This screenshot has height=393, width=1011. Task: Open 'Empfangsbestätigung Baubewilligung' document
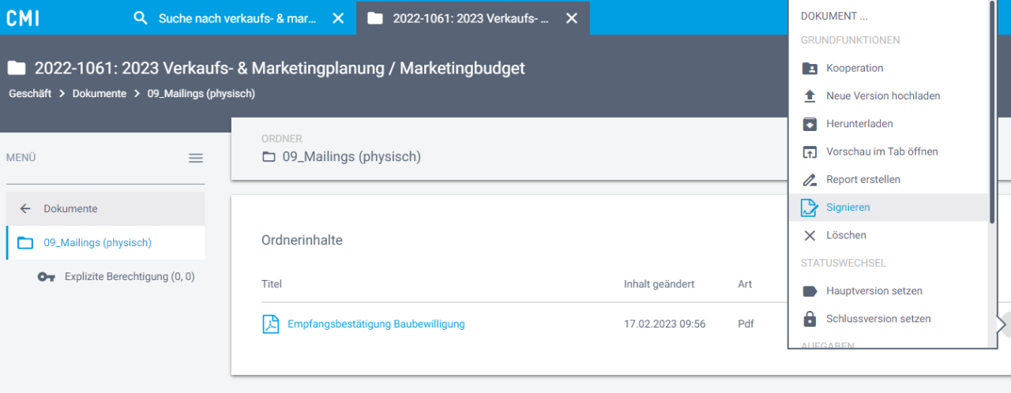376,324
